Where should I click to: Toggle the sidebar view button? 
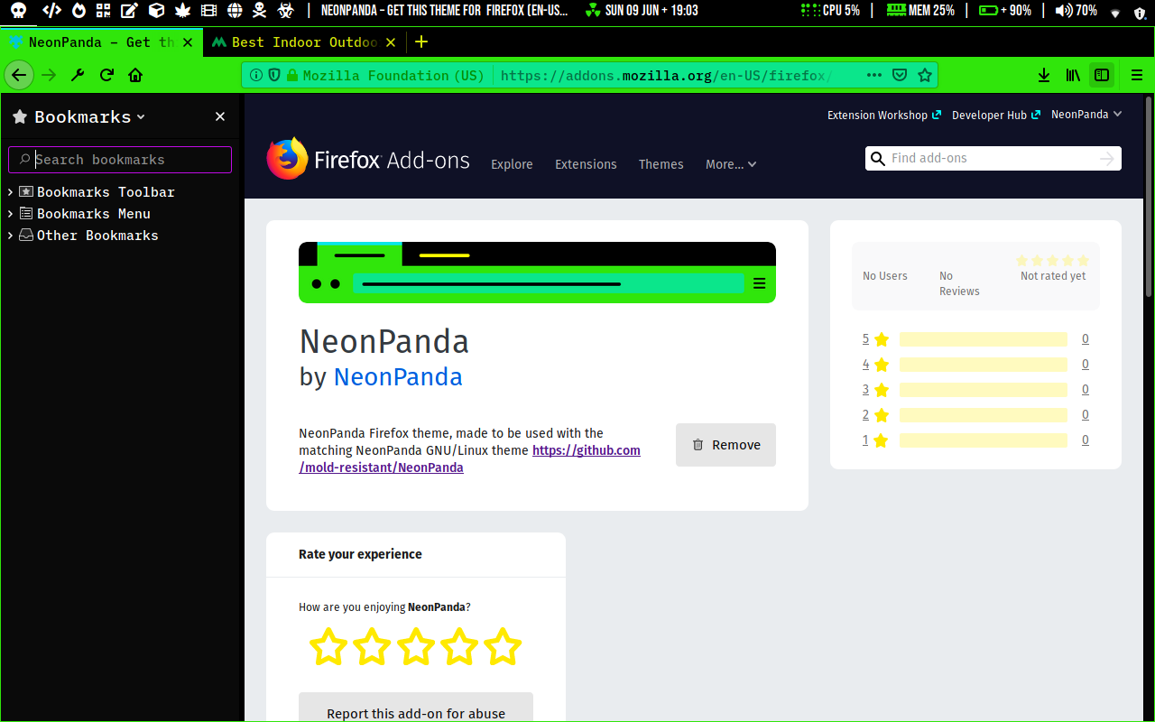point(1102,75)
